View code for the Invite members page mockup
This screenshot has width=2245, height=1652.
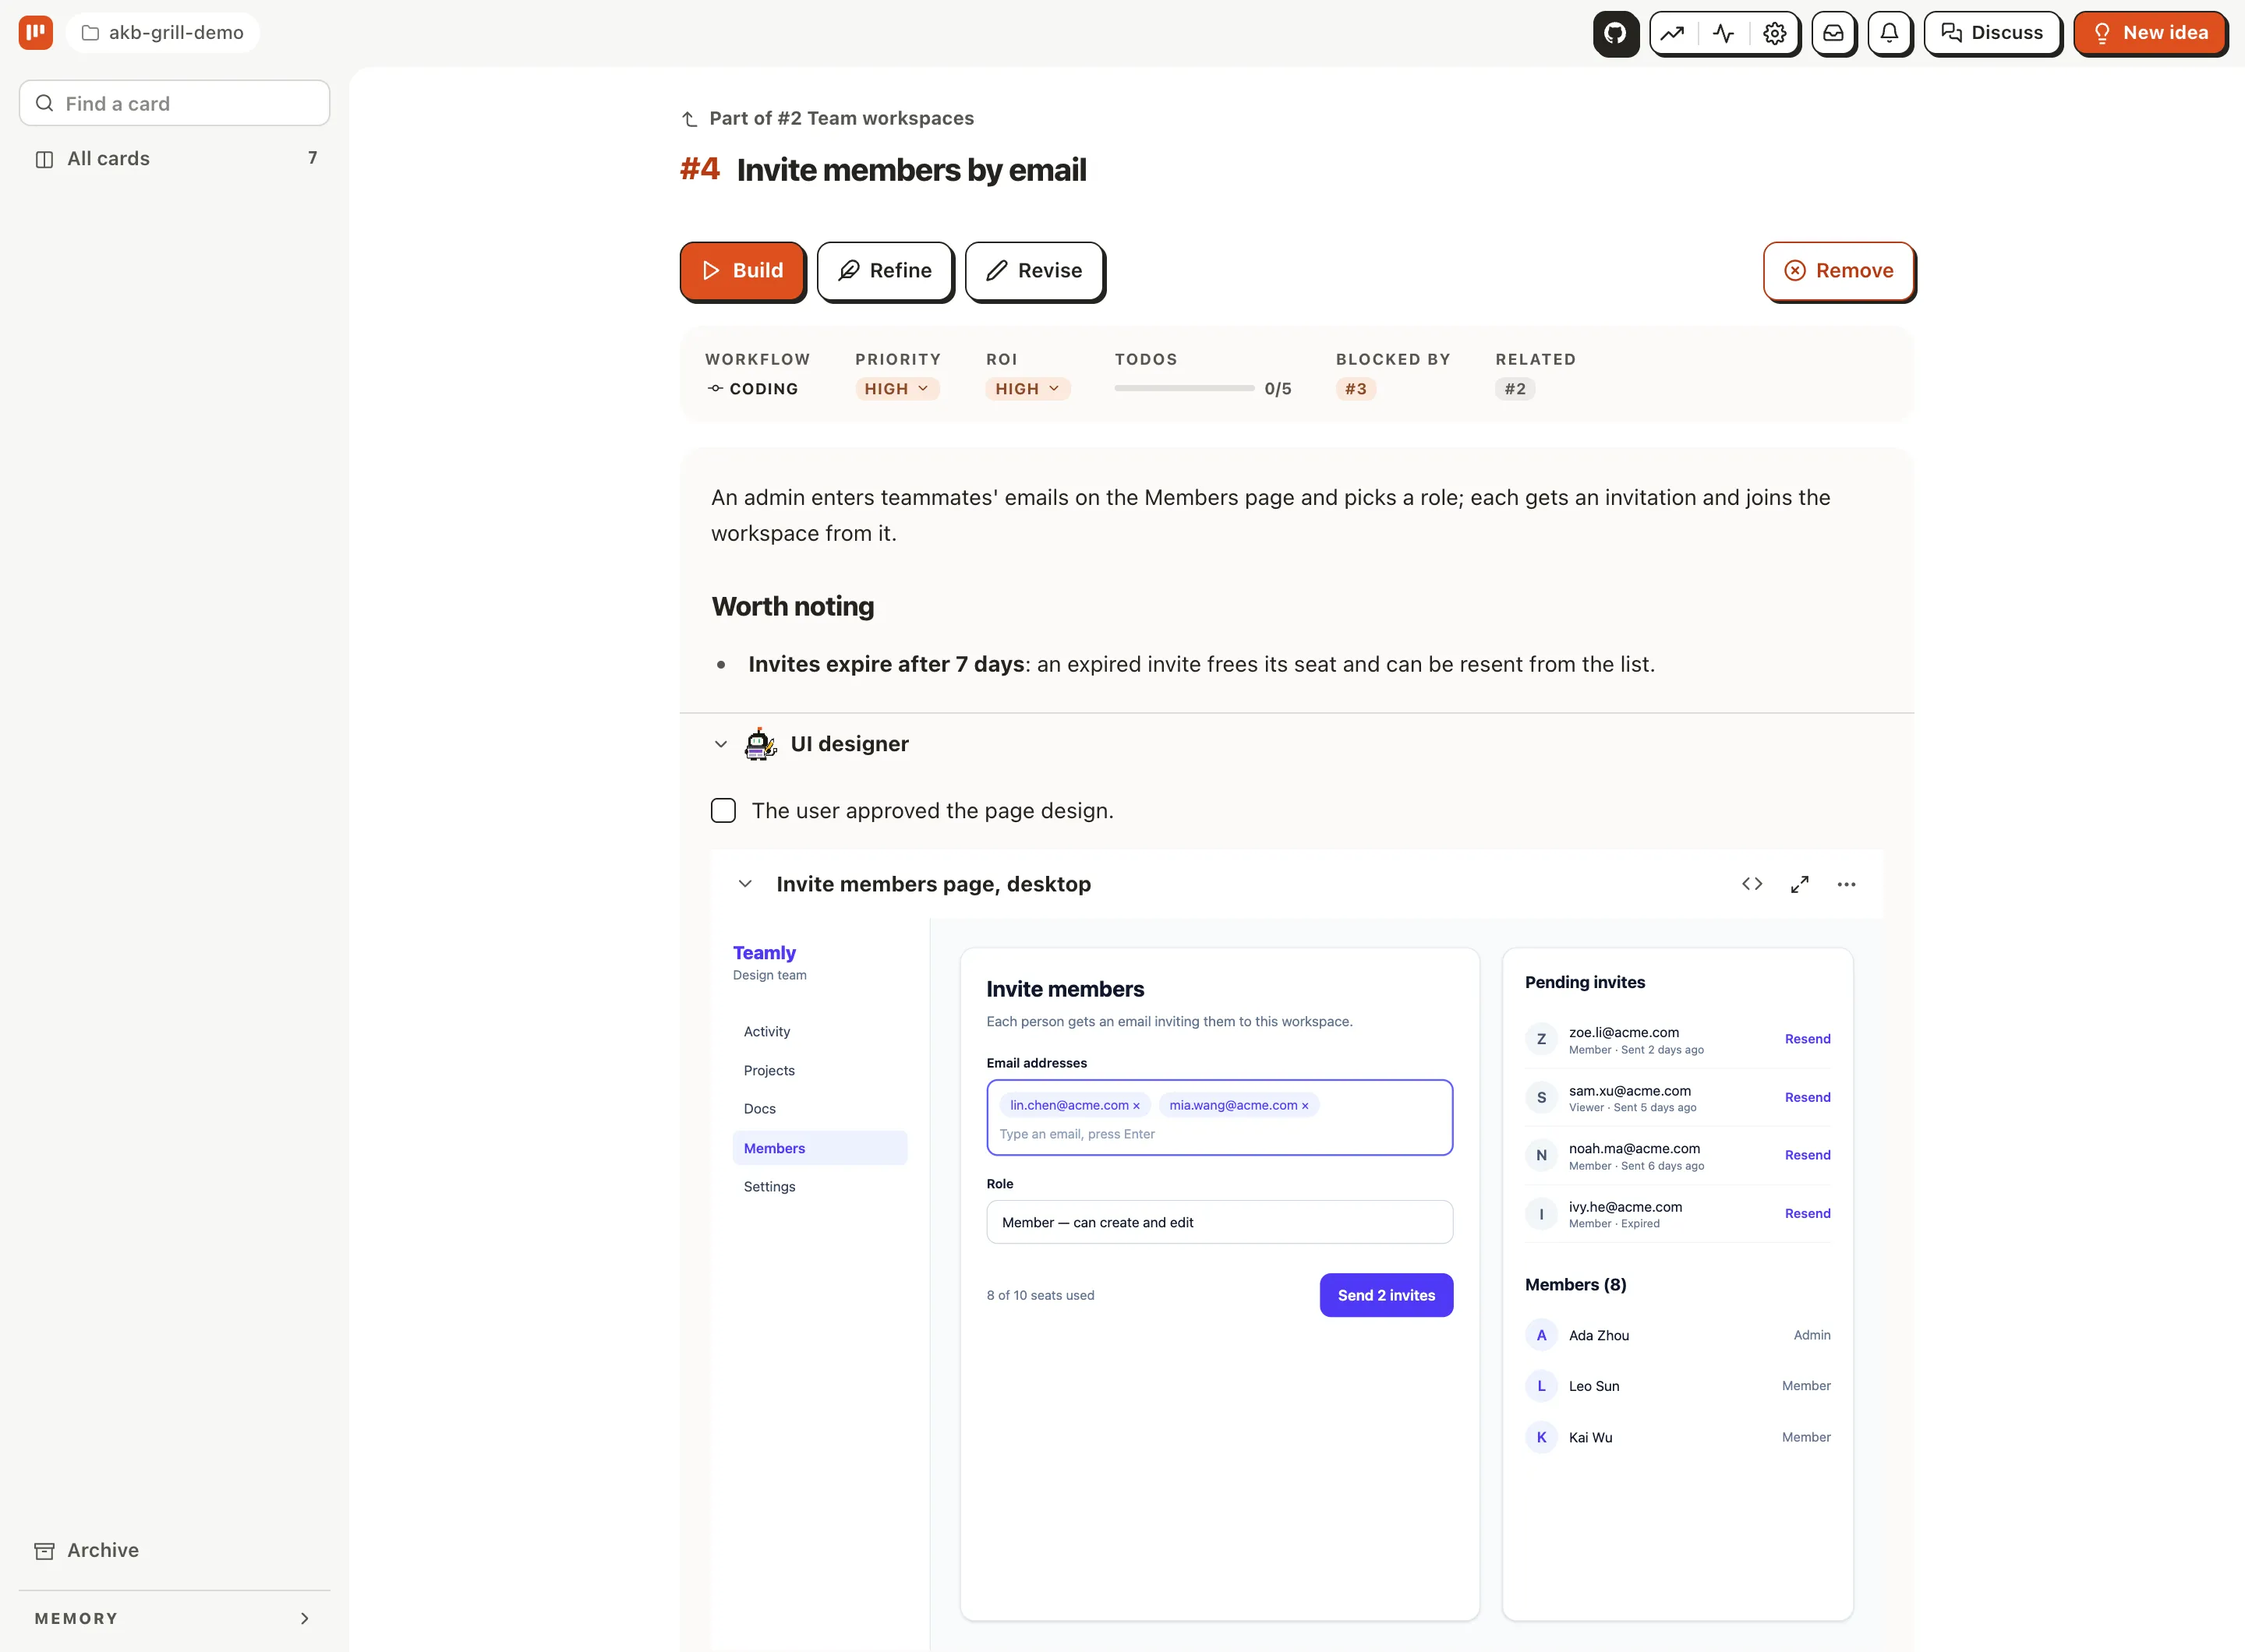click(x=1752, y=884)
